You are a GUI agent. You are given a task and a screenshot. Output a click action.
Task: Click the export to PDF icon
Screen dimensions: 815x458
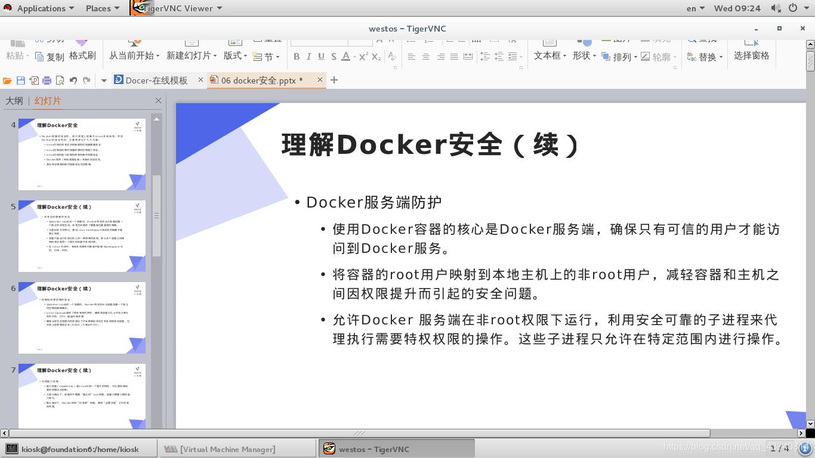pyautogui.click(x=34, y=81)
